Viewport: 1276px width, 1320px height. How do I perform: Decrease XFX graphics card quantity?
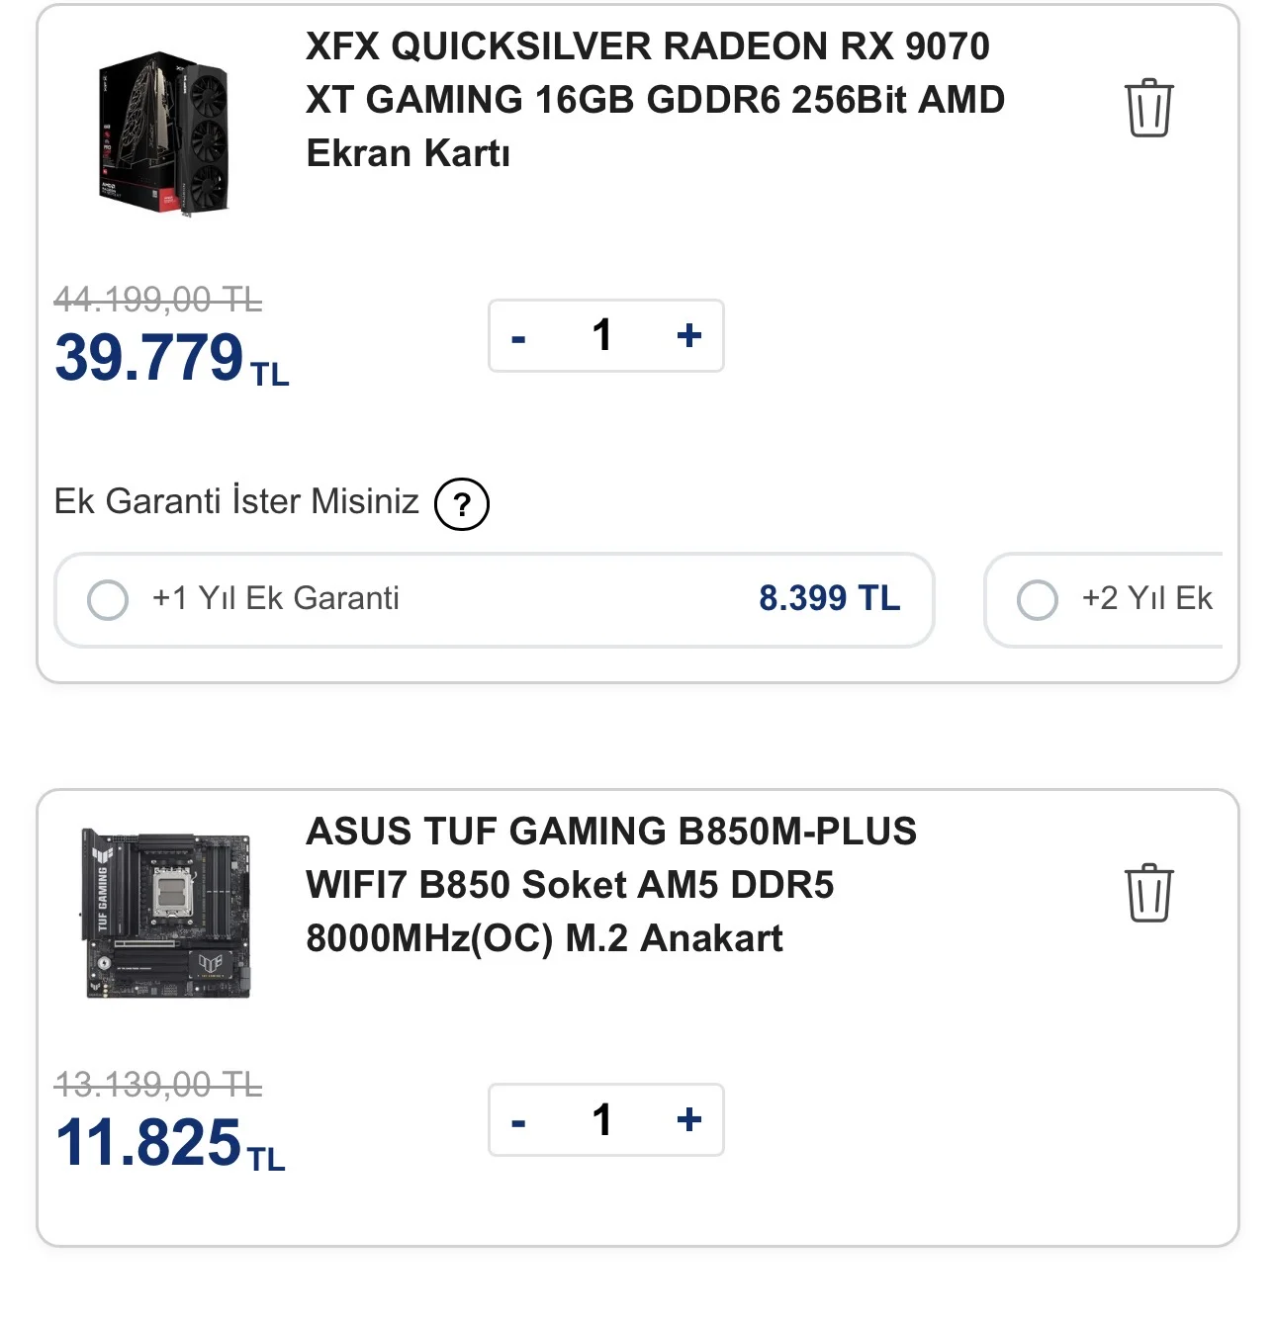[x=518, y=338]
